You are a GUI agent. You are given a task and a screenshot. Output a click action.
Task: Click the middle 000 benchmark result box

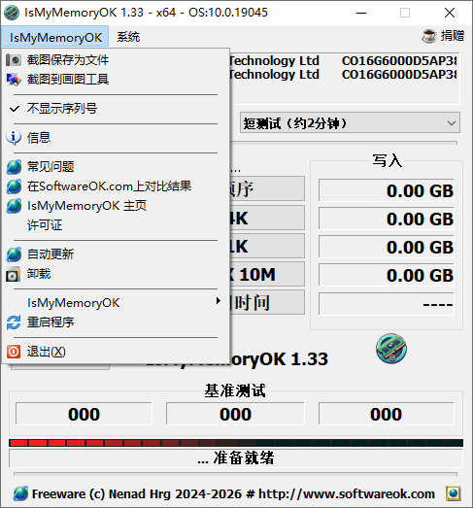click(235, 414)
